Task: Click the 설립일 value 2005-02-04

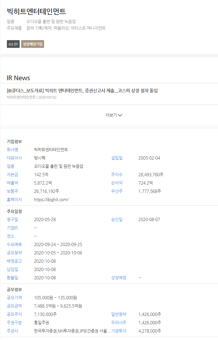Action: pyautogui.click(x=149, y=158)
